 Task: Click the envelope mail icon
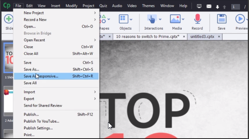pos(209,6)
